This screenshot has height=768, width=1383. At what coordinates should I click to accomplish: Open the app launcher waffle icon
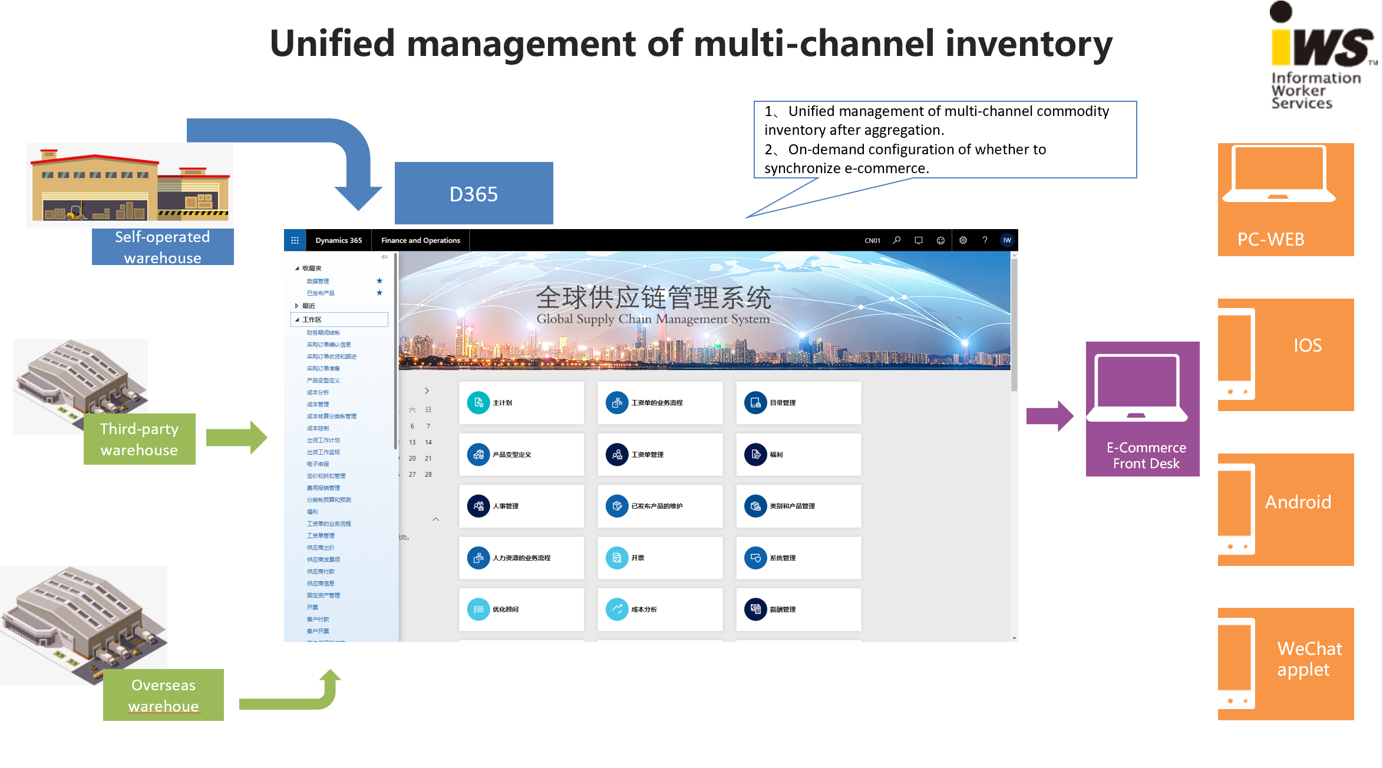pos(295,240)
